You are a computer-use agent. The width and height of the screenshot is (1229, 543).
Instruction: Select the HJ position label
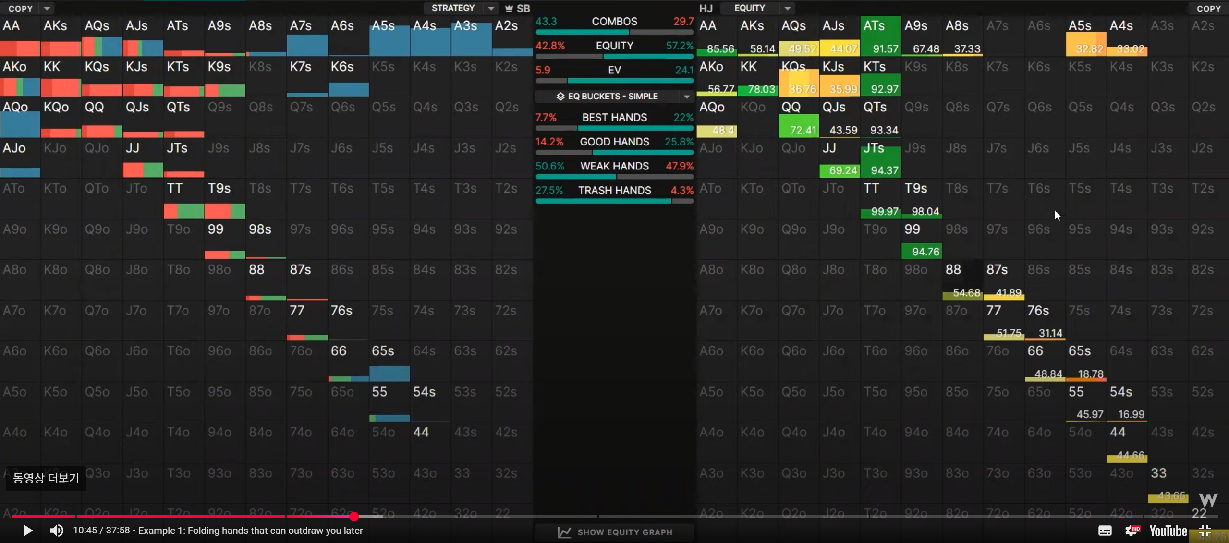pyautogui.click(x=706, y=8)
